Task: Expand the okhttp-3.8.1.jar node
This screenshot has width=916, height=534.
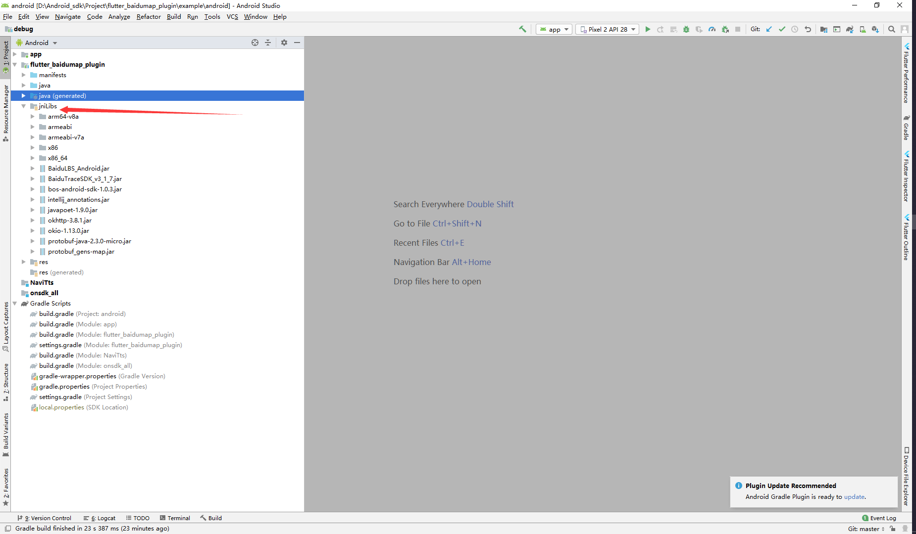Action: coord(33,221)
